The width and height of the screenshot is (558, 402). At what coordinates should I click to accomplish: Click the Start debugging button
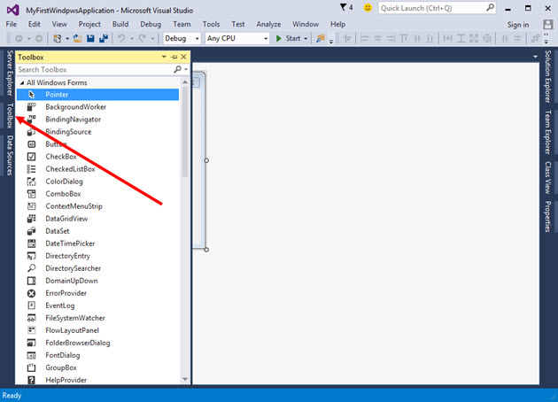click(x=288, y=38)
